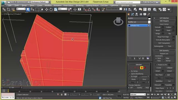Expand the Soft Selection rollout

tap(164, 18)
